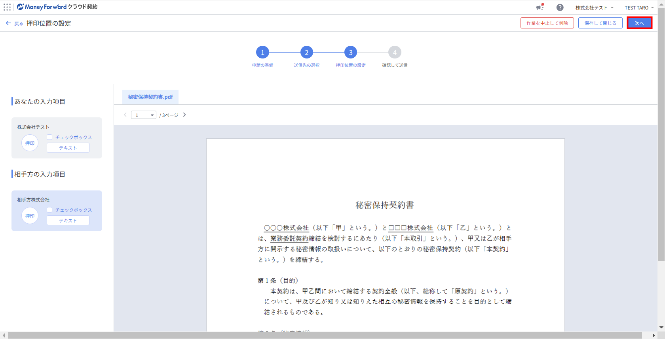Image resolution: width=665 pixels, height=339 pixels.
Task: Open the app launcher grid icon
Action: 7,7
